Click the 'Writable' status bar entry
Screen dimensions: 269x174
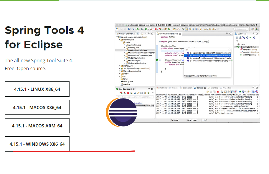[175, 120]
